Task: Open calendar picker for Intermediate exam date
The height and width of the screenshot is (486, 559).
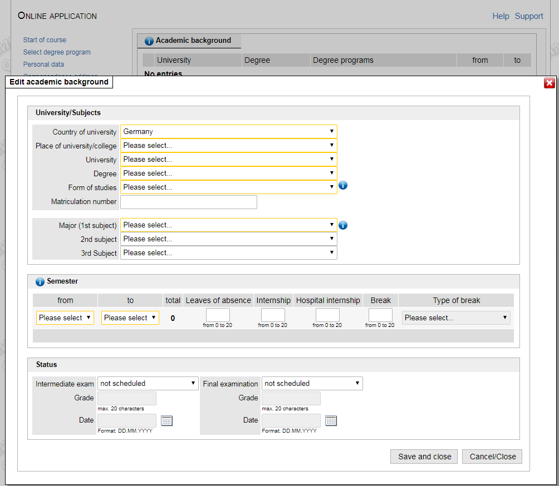Action: pos(166,420)
